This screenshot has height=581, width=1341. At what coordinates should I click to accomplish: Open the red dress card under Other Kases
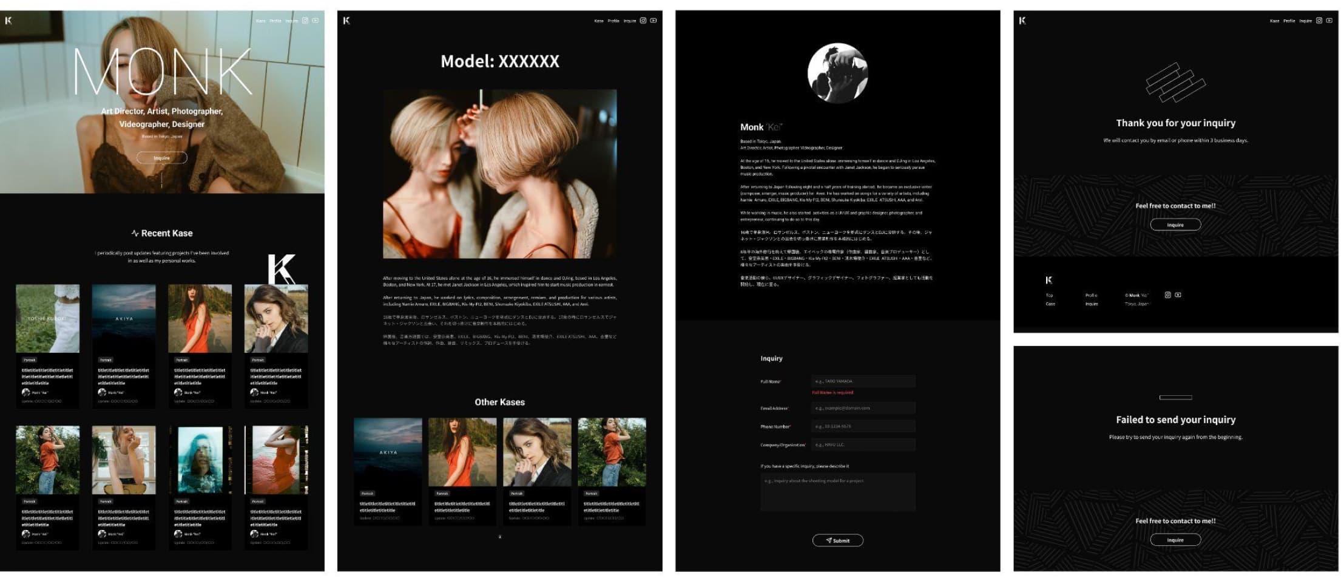point(462,471)
